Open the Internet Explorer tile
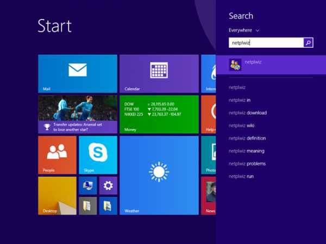 coord(209,74)
